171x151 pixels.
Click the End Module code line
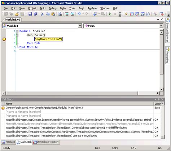point(28,47)
